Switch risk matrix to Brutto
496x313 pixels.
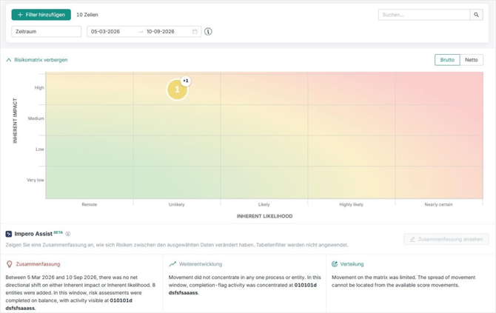(x=447, y=60)
